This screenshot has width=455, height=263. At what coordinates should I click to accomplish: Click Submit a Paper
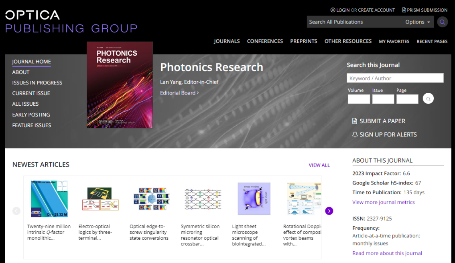tap(382, 121)
